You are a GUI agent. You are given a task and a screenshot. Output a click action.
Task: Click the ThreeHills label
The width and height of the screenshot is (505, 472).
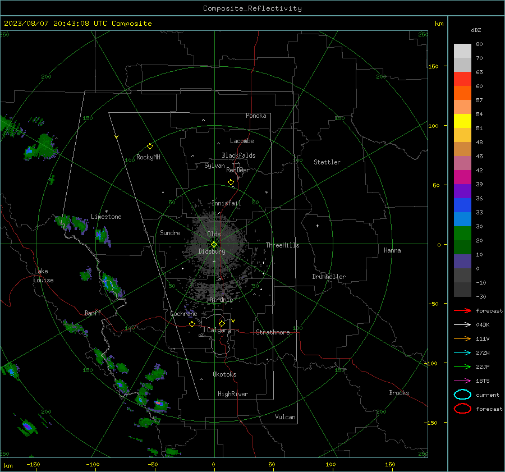tap(282, 245)
